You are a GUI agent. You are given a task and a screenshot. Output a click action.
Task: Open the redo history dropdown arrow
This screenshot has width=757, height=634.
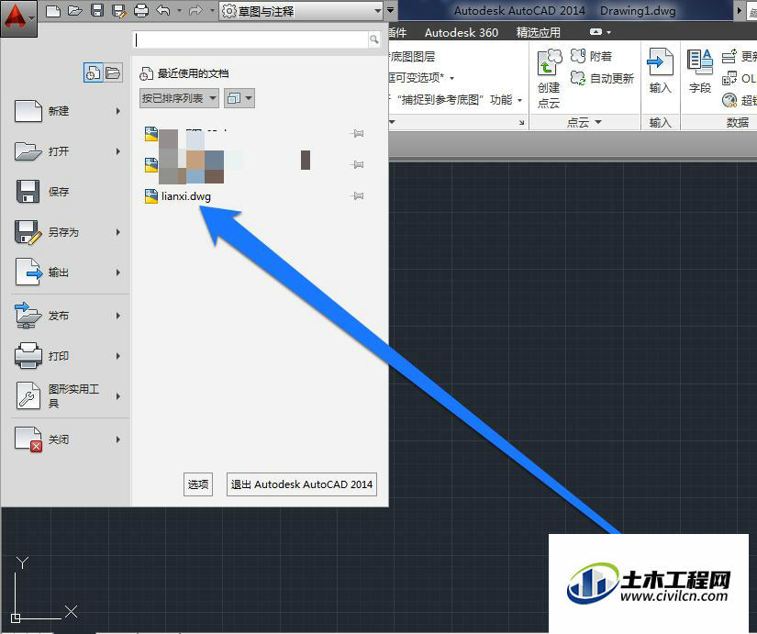pyautogui.click(x=211, y=10)
